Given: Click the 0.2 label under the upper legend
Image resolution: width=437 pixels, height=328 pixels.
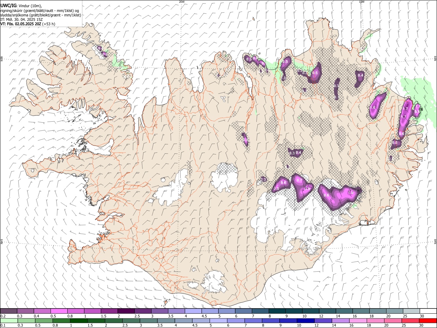Looking at the screenshot, I should click(x=3, y=316).
